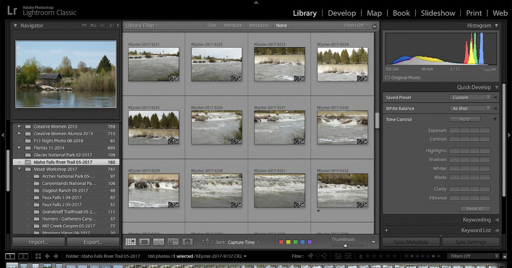Screen dimensions: 512x268
Task: Open Survey view
Action: (x=172, y=242)
